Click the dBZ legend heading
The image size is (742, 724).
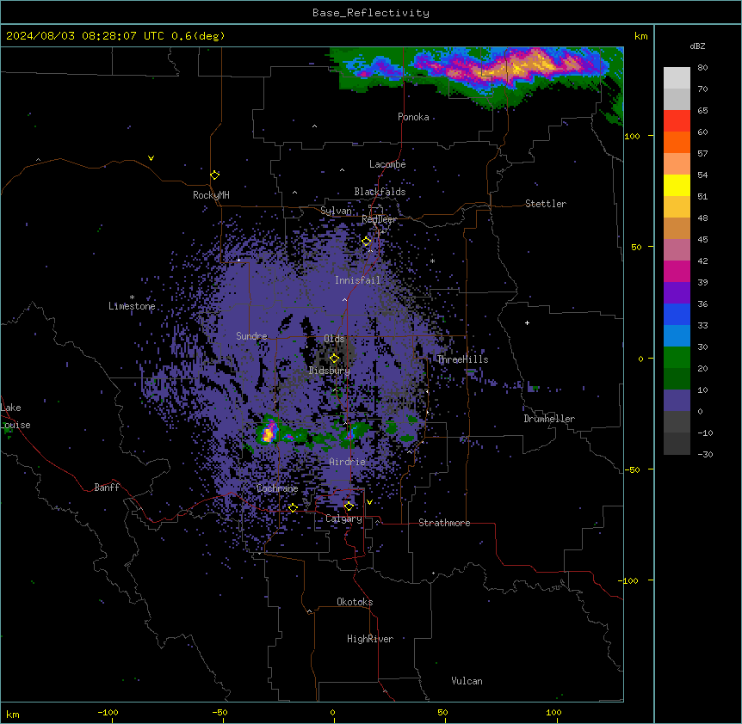point(697,46)
